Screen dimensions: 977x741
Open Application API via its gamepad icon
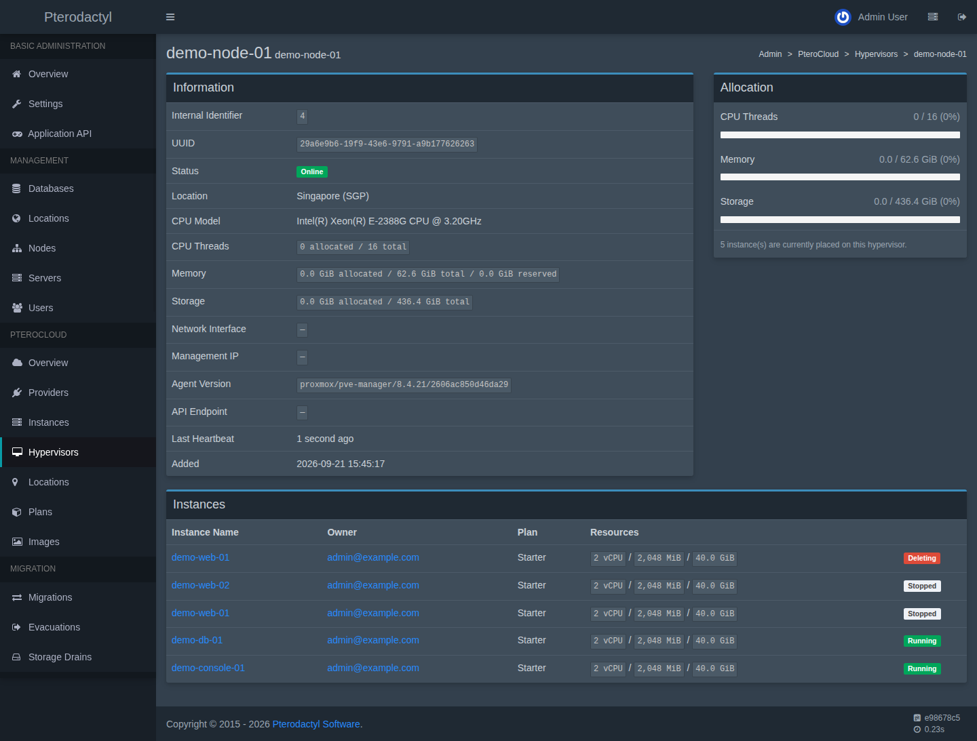click(x=17, y=134)
